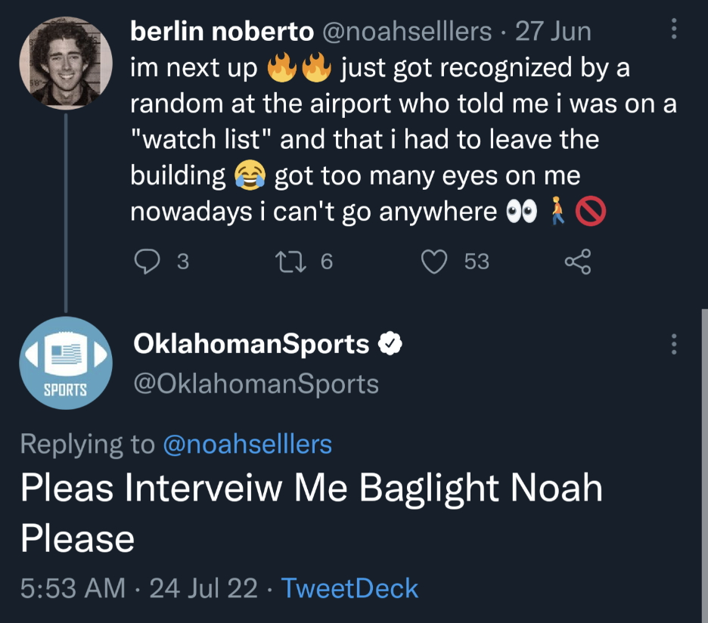
Task: Click the OklahomanSports verified badge
Action: (x=389, y=345)
